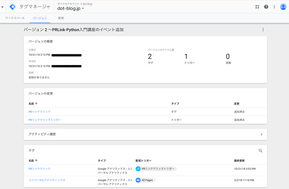Click the アクティビティ履歴 label

42,134
